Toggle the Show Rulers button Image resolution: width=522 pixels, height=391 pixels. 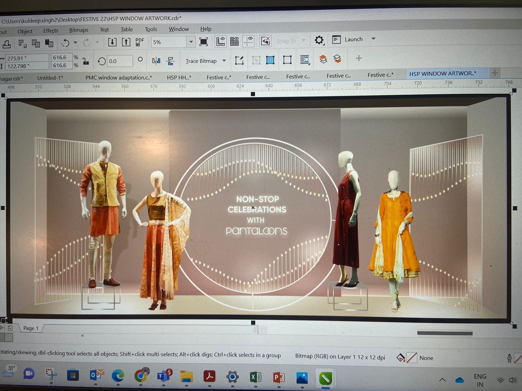coord(220,41)
